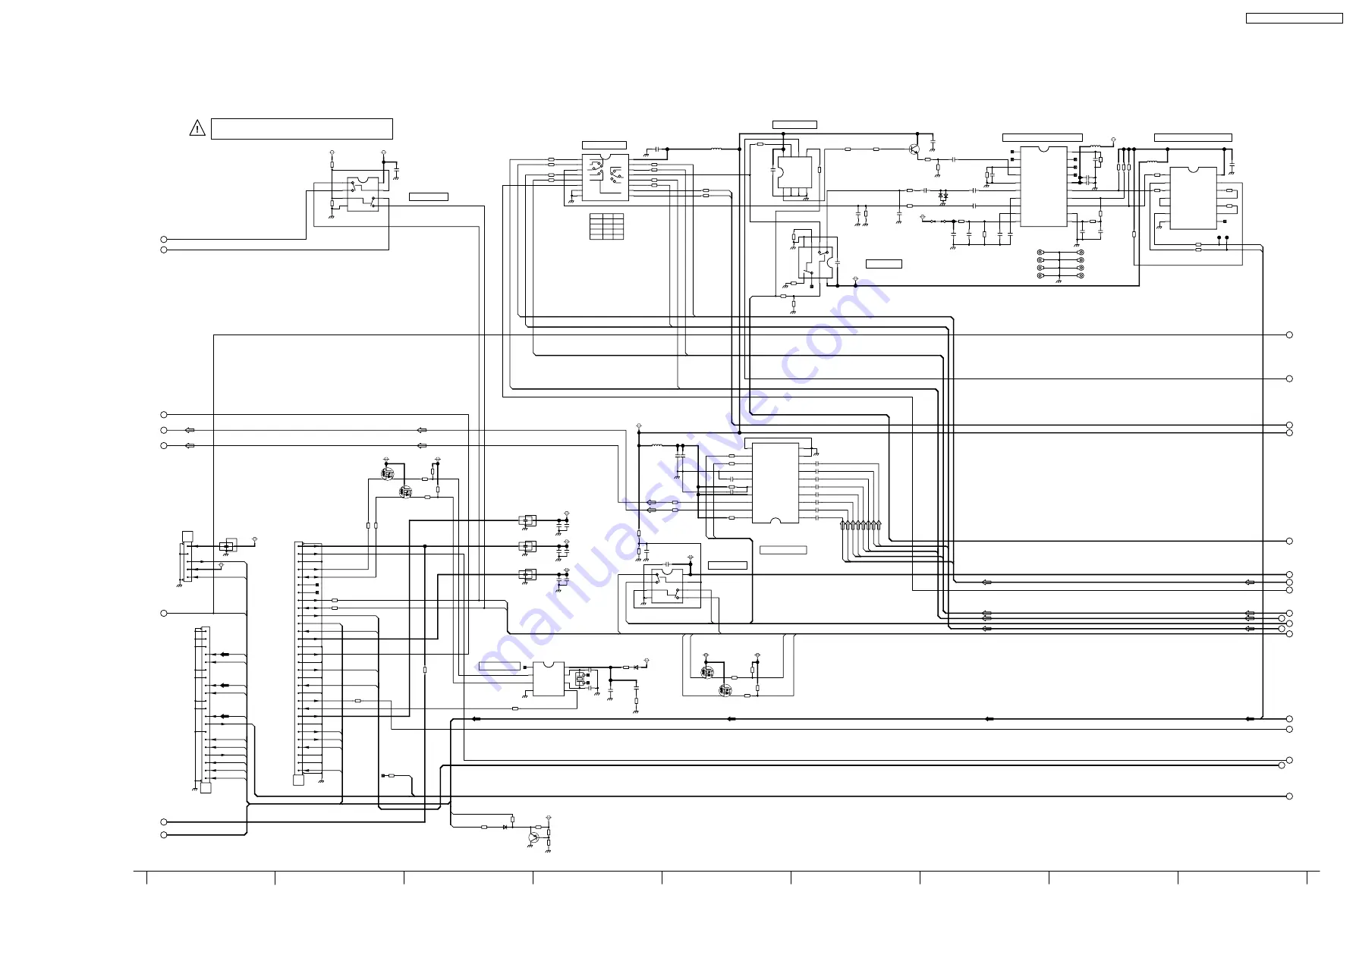The width and height of the screenshot is (1356, 958).
Task: Click the dual analog switch IC with the table below it
Action: point(605,177)
